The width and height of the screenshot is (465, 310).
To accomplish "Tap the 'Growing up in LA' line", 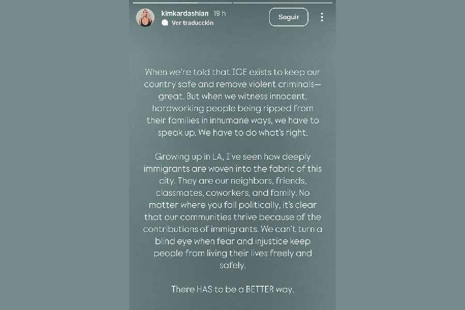I will 233,157.
